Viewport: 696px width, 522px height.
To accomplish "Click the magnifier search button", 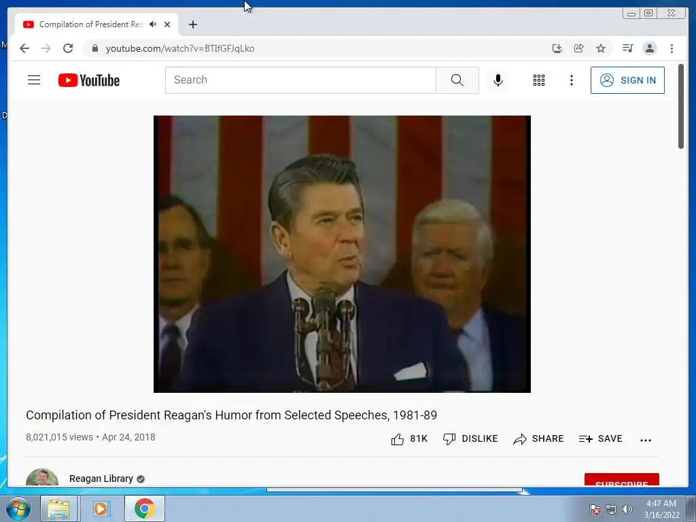I will point(457,80).
